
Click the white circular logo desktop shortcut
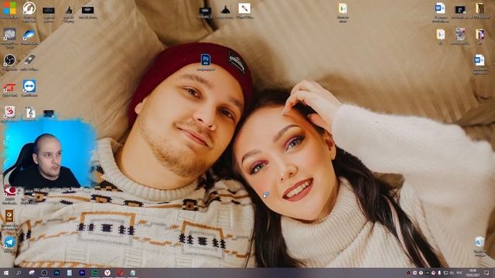[29, 8]
